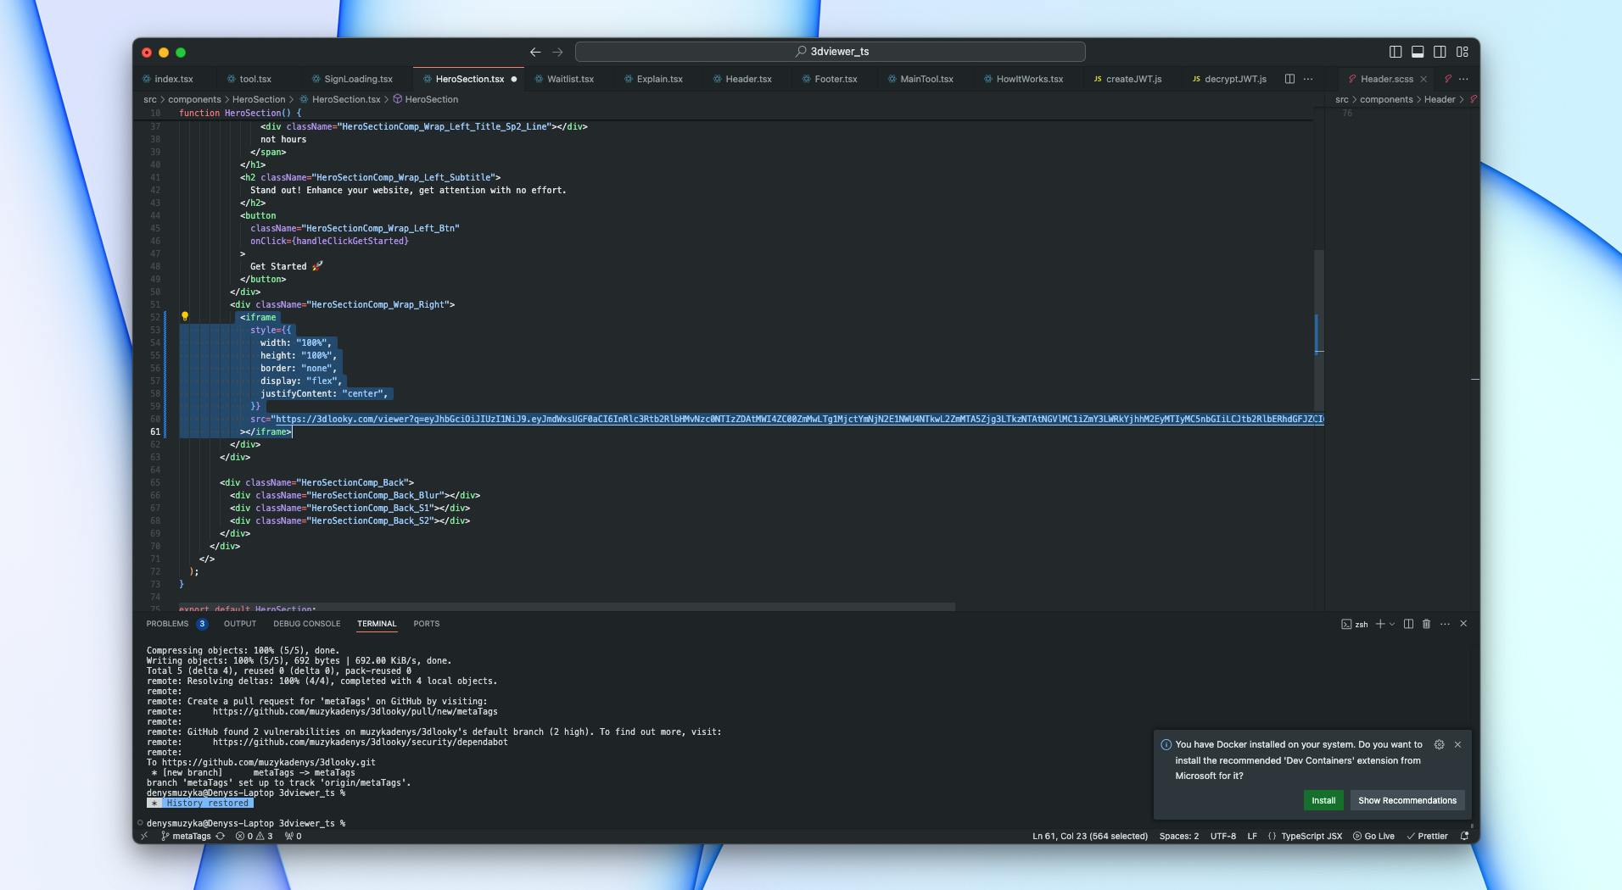Install the Dev Containers extension
Screen dimensions: 1622x890
point(1323,800)
